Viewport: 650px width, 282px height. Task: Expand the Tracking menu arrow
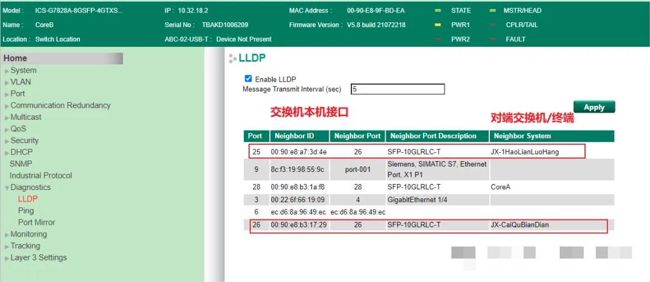pos(7,247)
